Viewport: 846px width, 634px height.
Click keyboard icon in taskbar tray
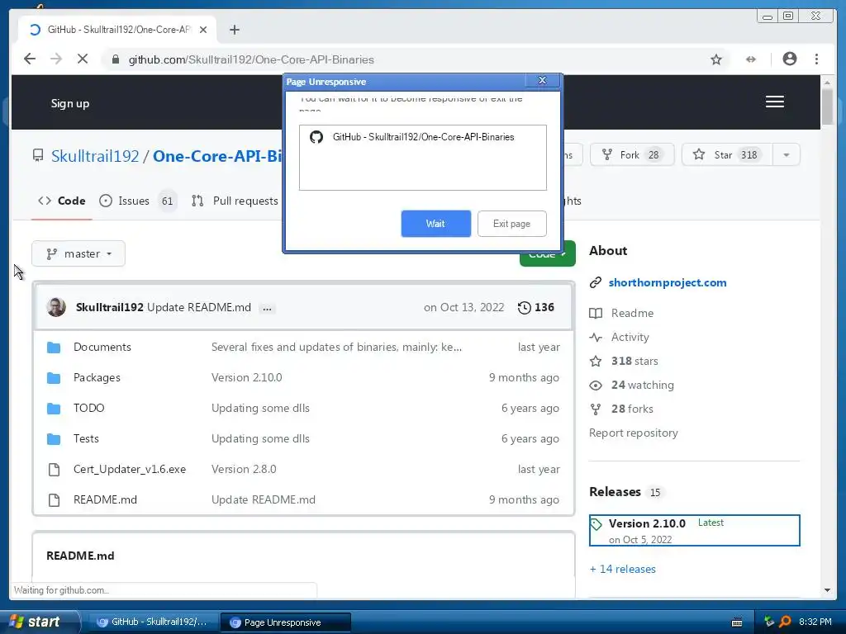tap(736, 622)
